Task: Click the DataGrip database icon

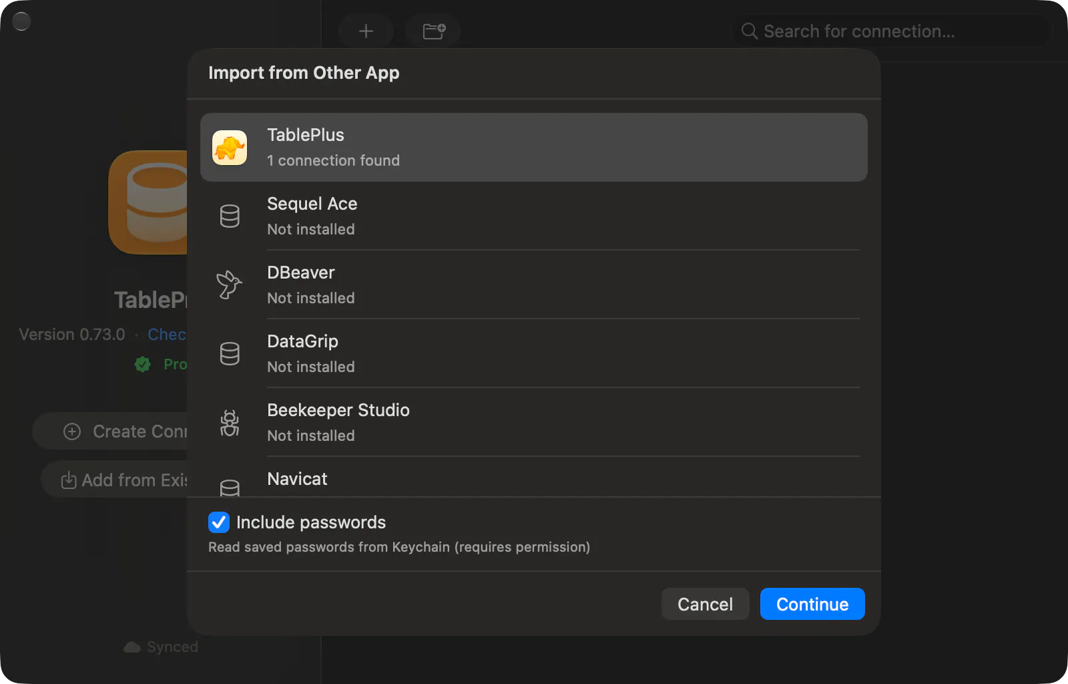Action: point(230,353)
